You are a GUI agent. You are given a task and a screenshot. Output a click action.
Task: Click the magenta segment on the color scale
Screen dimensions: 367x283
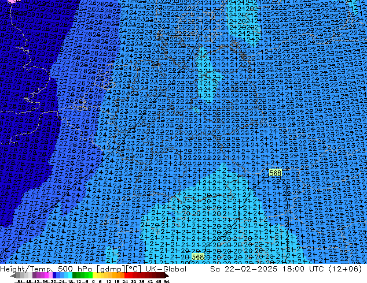pos(46,275)
